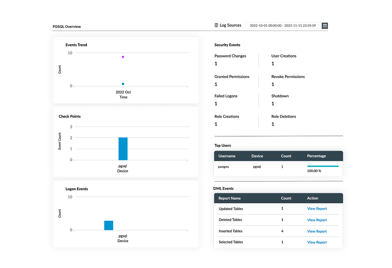Click the Log Sources database icon
The image size is (392, 268).
(x=216, y=25)
